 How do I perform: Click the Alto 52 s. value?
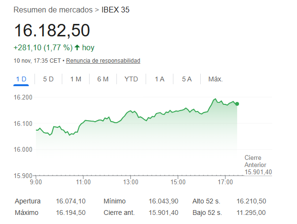click(251, 202)
